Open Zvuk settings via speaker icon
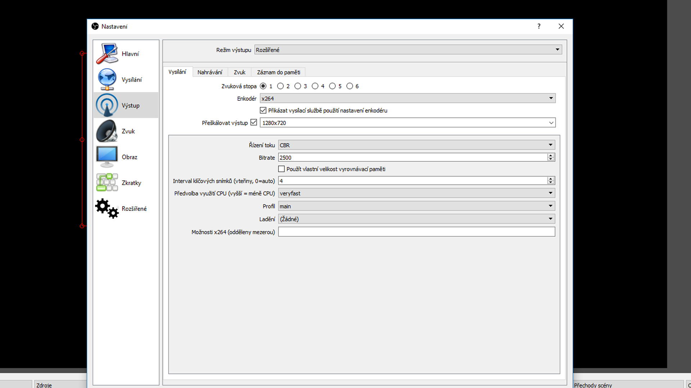This screenshot has height=388, width=691. 107,131
